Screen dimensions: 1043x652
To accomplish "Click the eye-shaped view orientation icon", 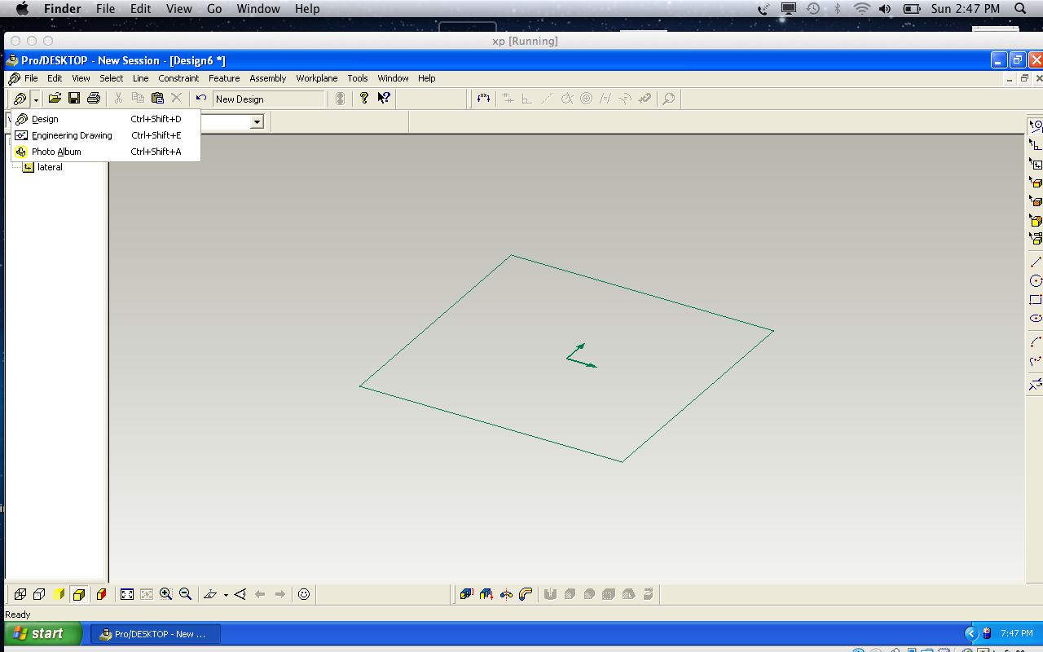I will 240,594.
